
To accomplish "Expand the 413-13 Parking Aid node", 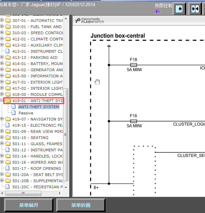I will pos(2,57).
